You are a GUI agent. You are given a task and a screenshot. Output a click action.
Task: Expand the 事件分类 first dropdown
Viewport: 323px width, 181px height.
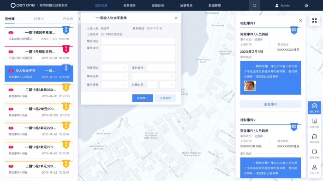(x=114, y=76)
